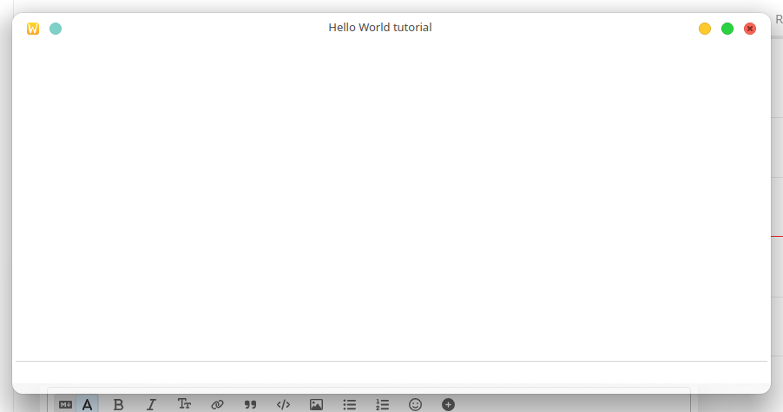Toggle Markdown mode in the editor toolbar
The height and width of the screenshot is (412, 783).
click(65, 404)
